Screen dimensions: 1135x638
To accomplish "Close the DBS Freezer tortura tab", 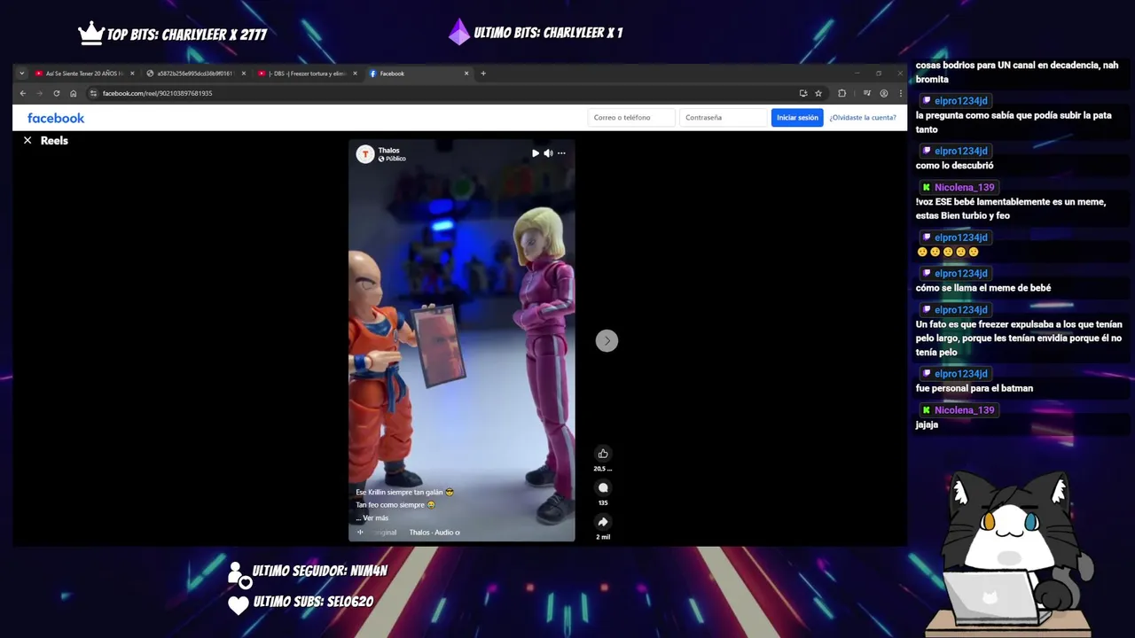I will pyautogui.click(x=355, y=74).
